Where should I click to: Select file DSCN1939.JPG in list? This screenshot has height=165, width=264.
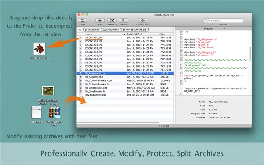click(x=94, y=70)
